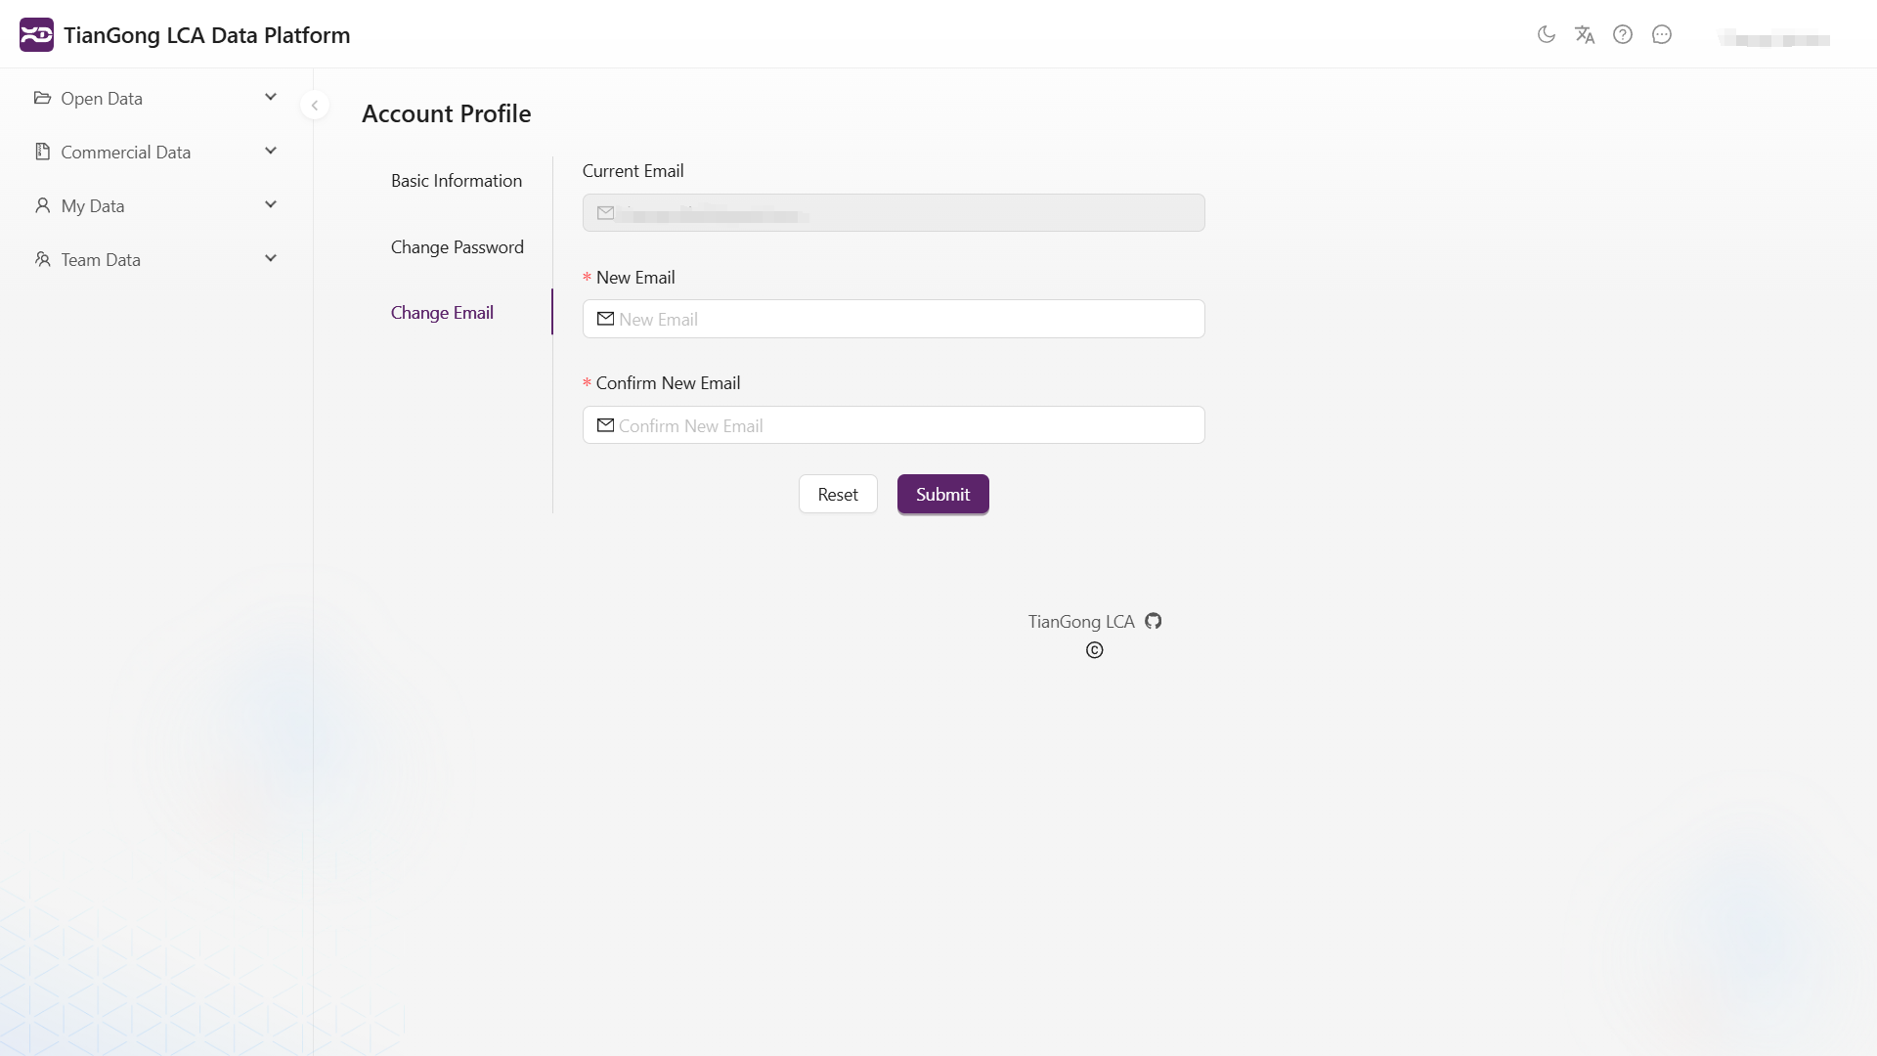
Task: Collapse the sidebar using the arrow button
Action: (x=315, y=105)
